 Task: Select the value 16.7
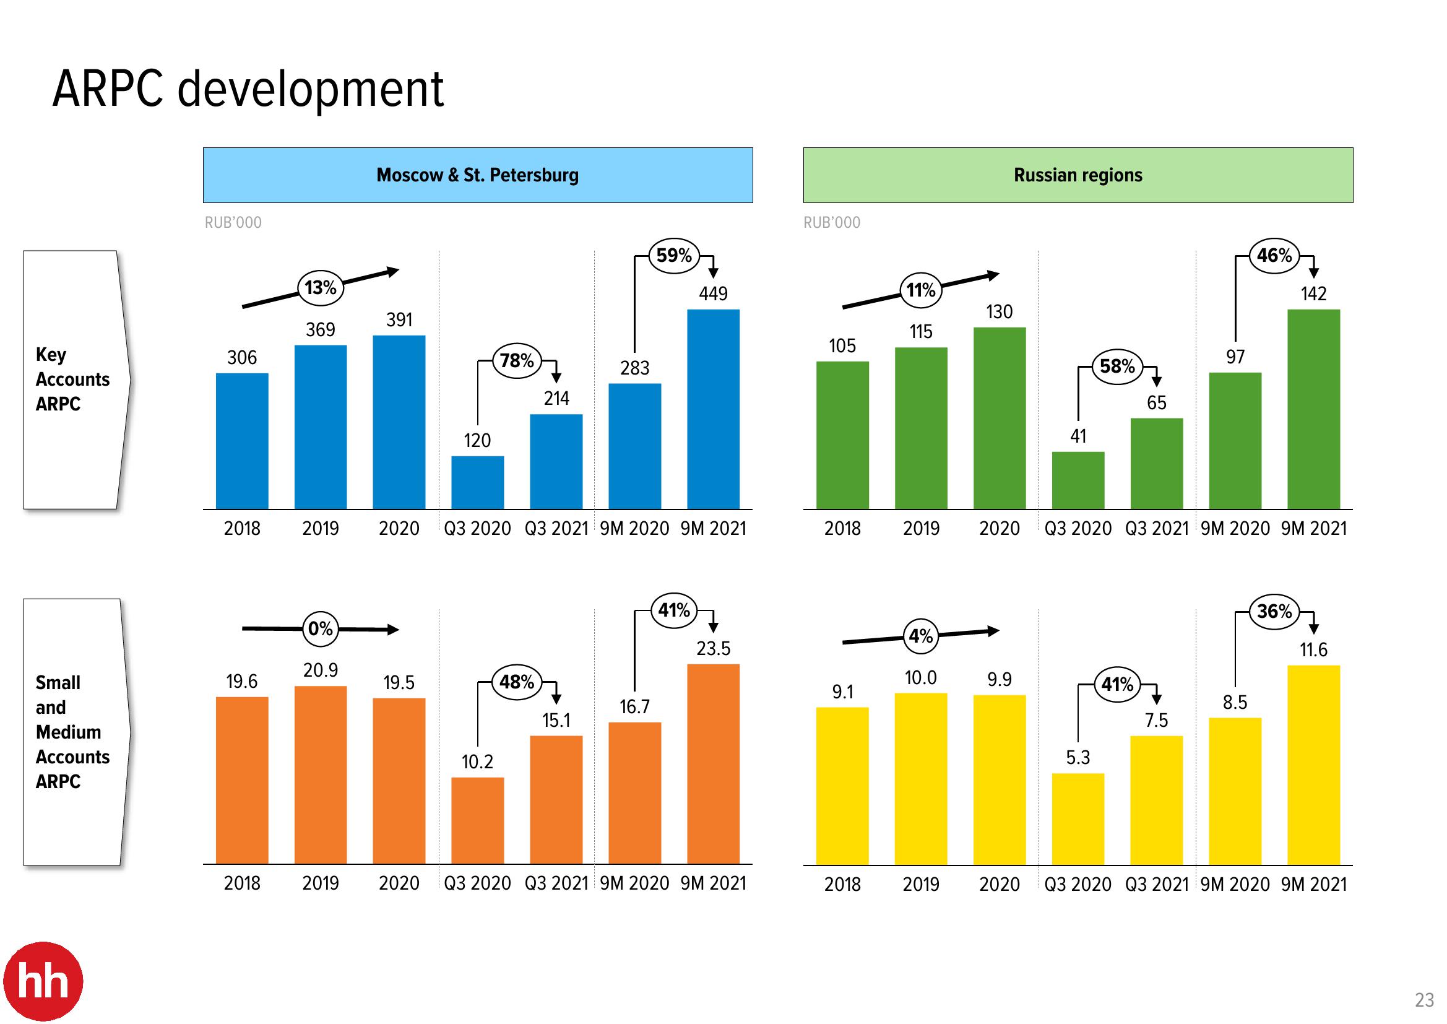[634, 707]
